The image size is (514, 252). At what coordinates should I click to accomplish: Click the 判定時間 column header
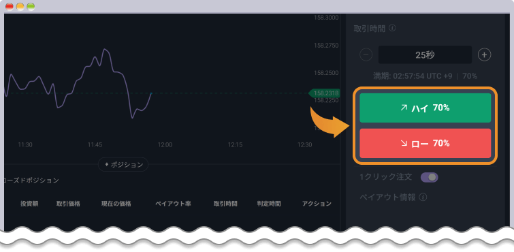click(269, 204)
